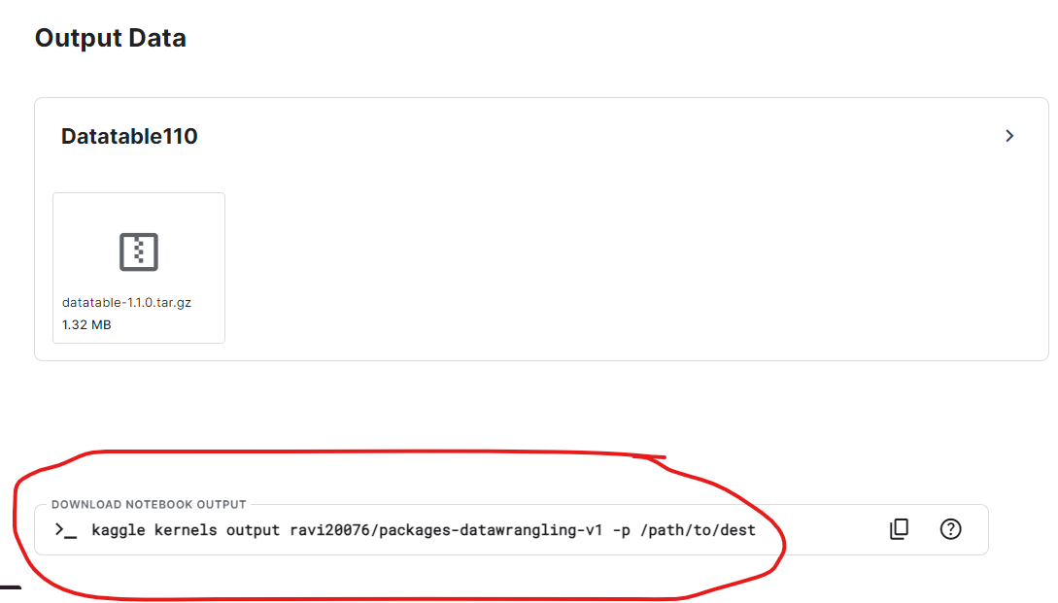Click the Output Data heading
The image size is (1058, 603).
click(110, 38)
